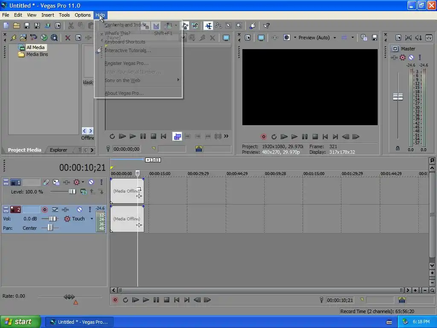
Task: Choose Keyboard Shortcuts from Help menu
Action: click(x=138, y=42)
